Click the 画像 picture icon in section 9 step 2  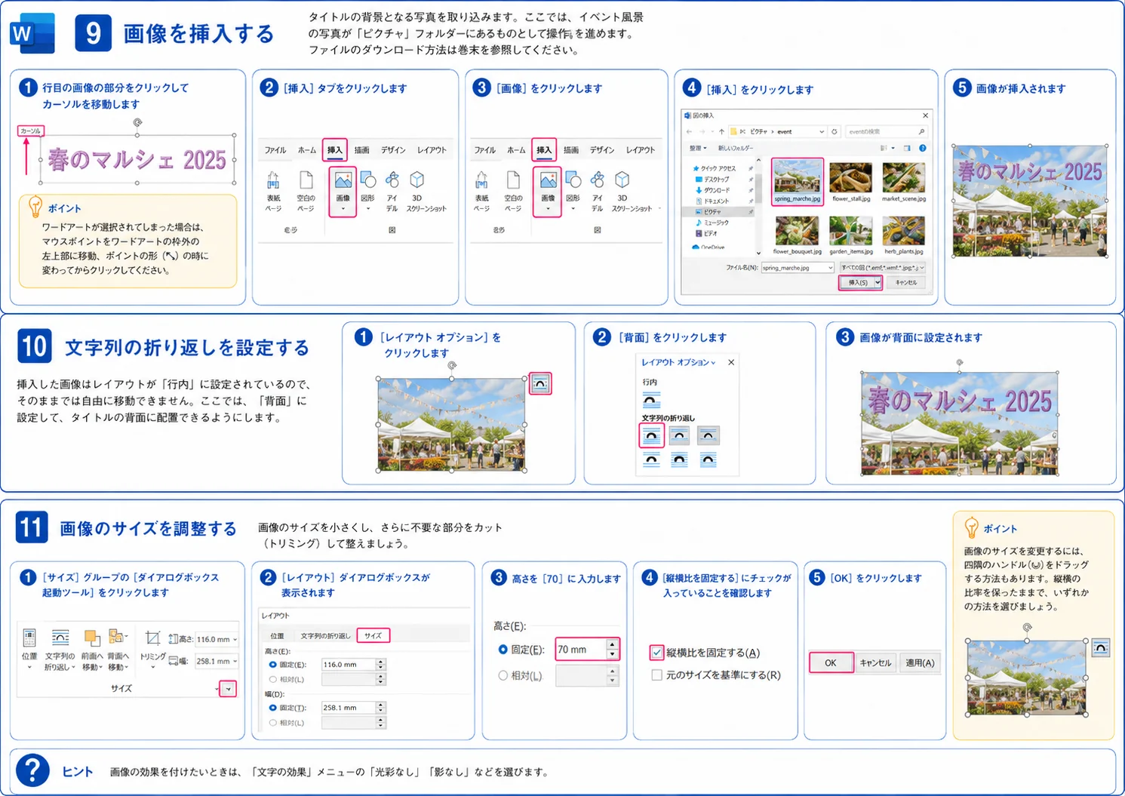point(343,180)
